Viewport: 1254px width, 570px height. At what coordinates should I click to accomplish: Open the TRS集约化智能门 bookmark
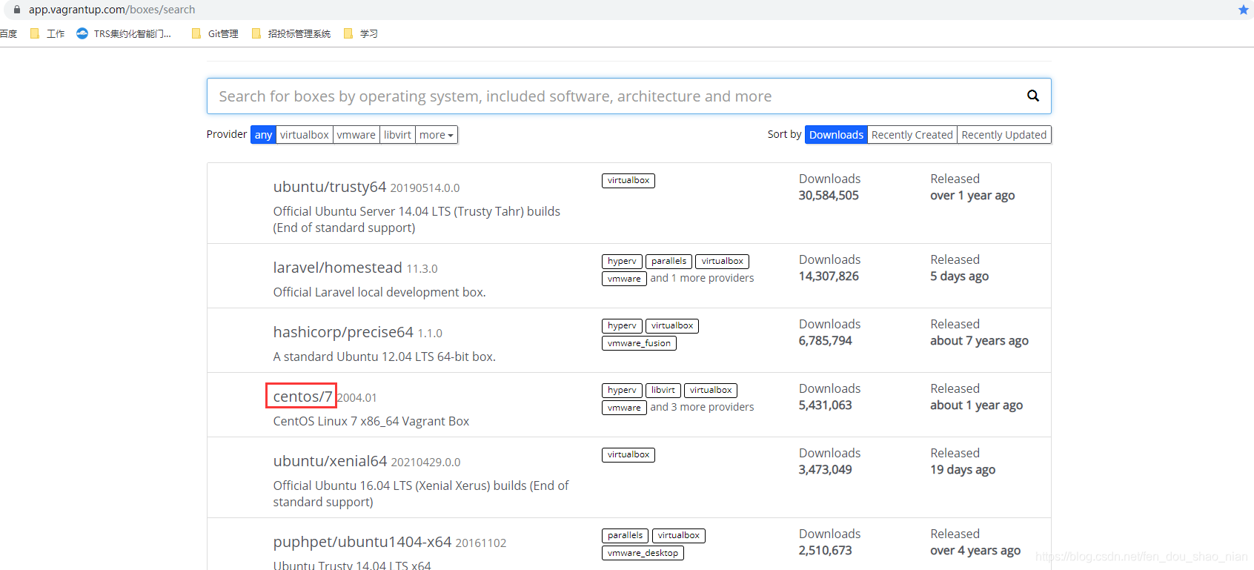click(x=125, y=33)
